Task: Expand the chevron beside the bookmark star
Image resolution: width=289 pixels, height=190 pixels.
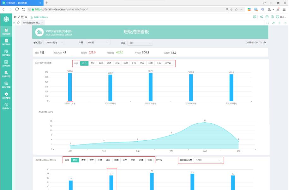Action: coord(241,9)
